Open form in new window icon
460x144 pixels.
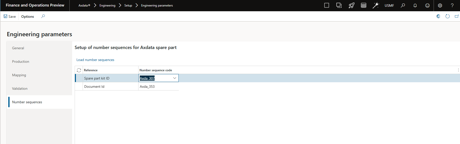(456, 16)
